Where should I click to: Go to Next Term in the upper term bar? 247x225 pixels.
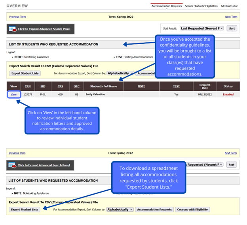click(x=231, y=17)
